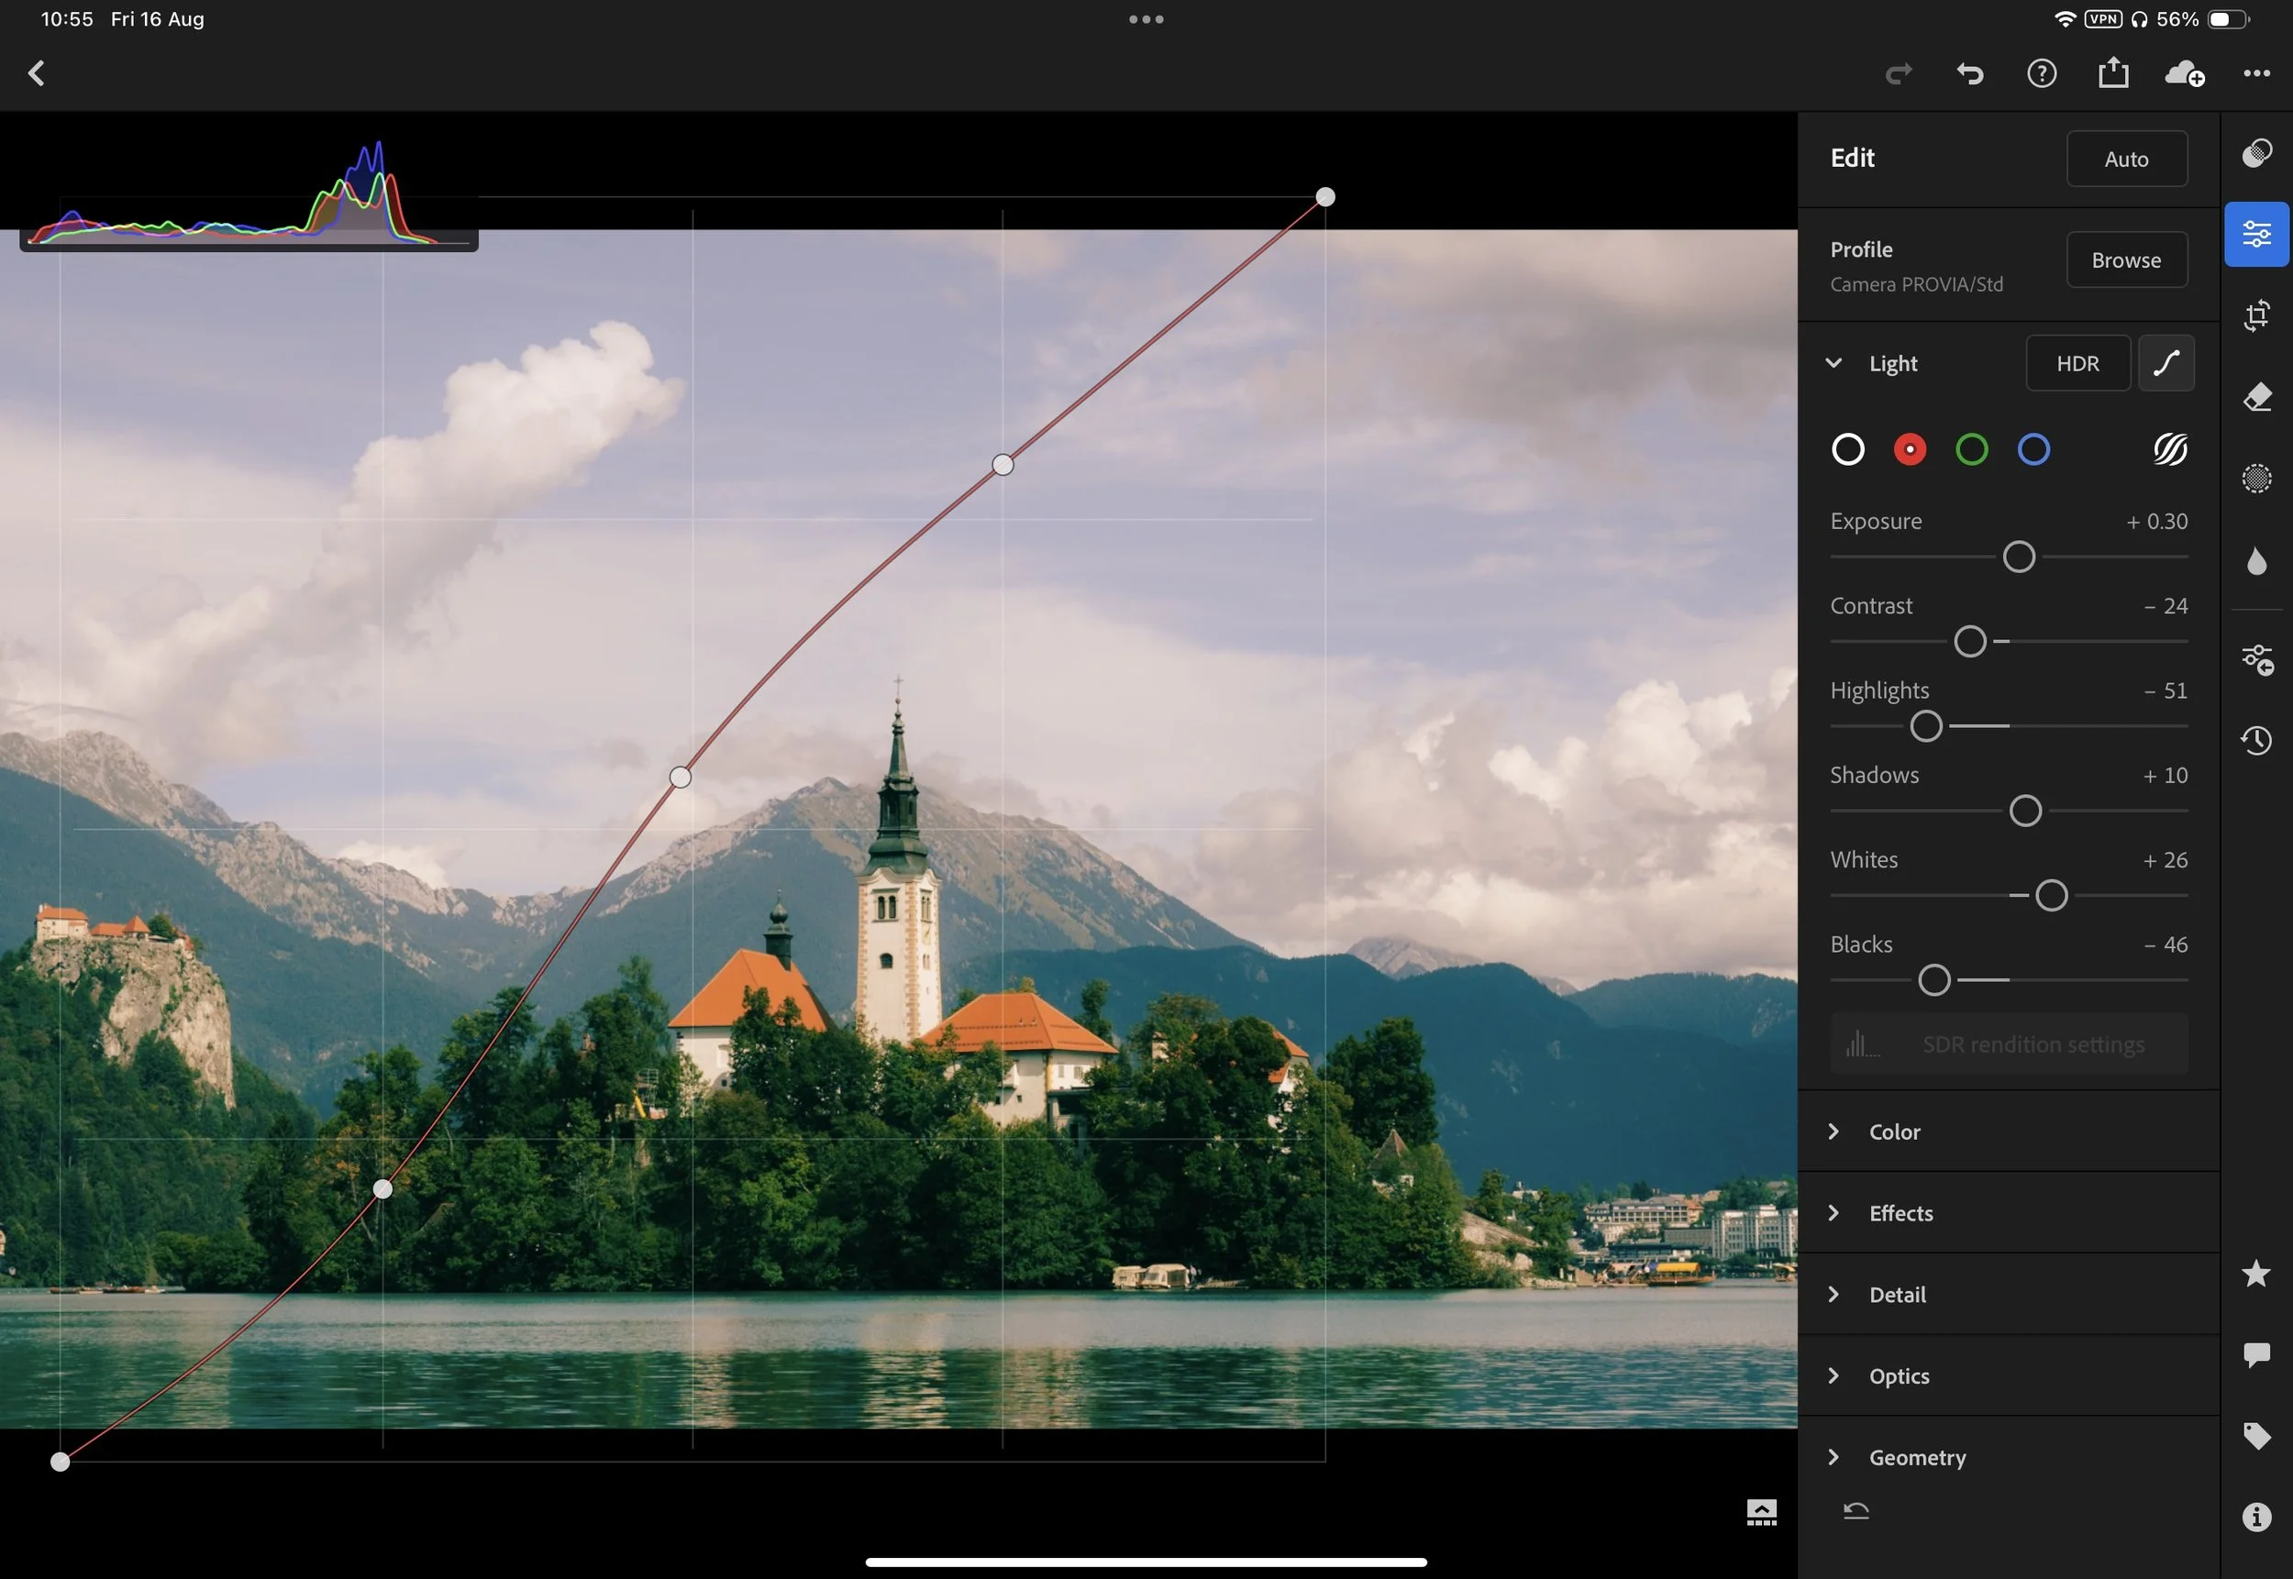Select the blue channel curve
Screen dimensions: 2293x1579
[x=2033, y=450]
